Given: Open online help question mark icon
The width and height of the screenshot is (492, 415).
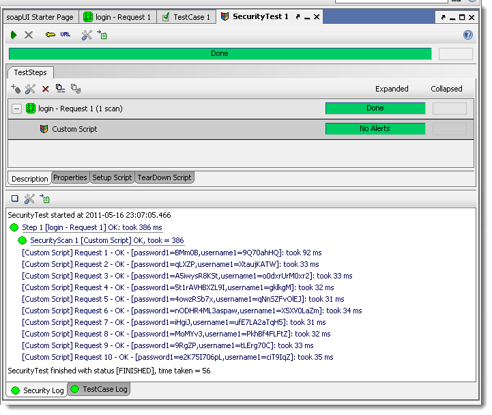Looking at the screenshot, I should [468, 35].
